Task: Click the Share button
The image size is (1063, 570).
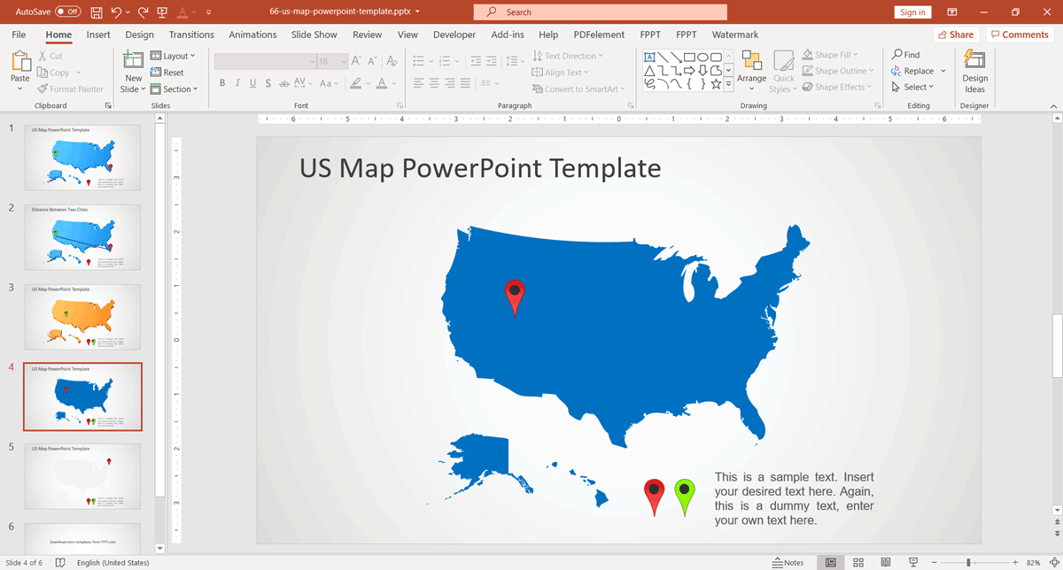Action: 955,35
